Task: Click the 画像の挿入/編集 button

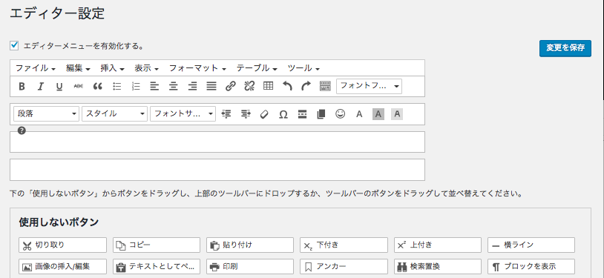Action: point(62,266)
